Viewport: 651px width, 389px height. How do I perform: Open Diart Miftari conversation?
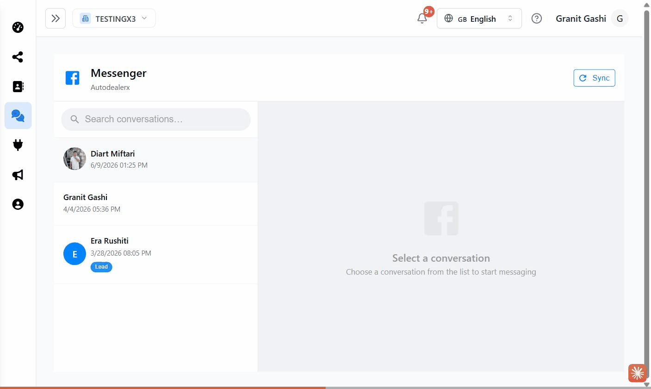coord(156,159)
